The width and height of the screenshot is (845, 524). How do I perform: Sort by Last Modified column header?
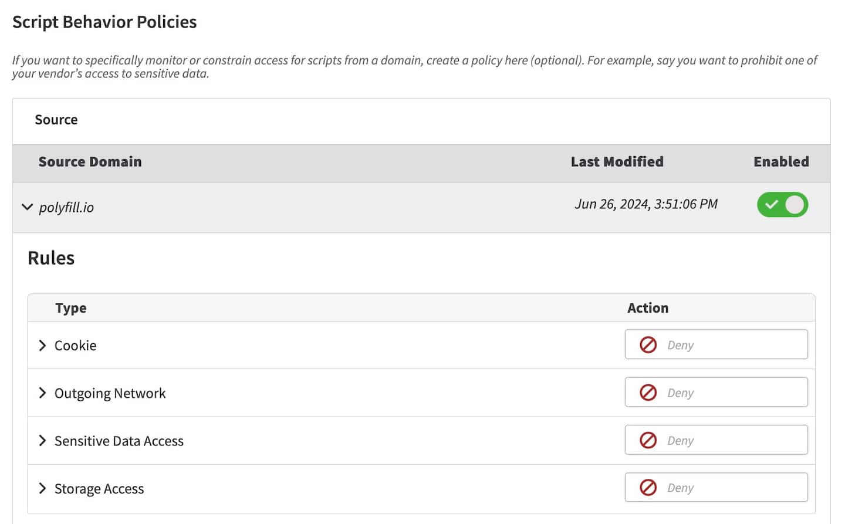coord(617,162)
